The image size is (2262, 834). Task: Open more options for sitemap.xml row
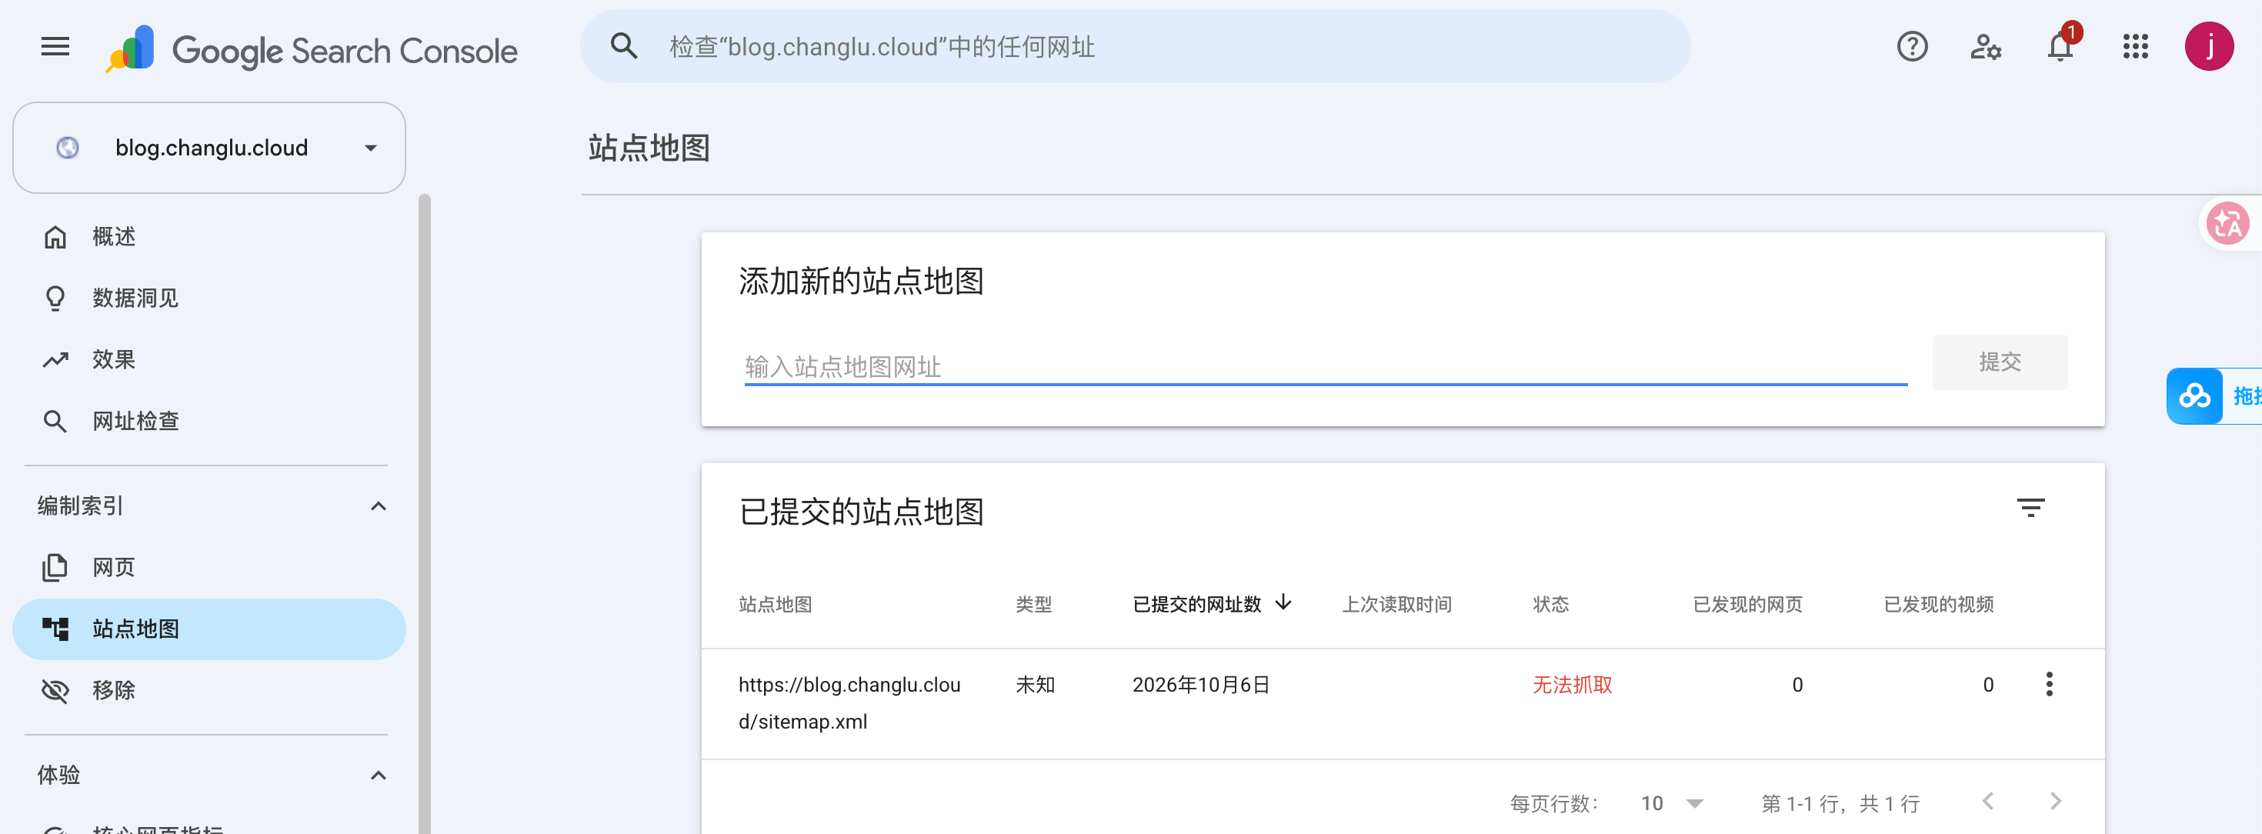pyautogui.click(x=2049, y=684)
